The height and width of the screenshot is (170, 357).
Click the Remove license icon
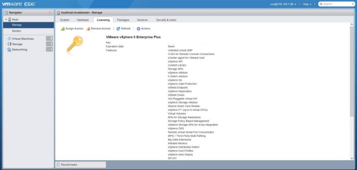[x=88, y=29]
